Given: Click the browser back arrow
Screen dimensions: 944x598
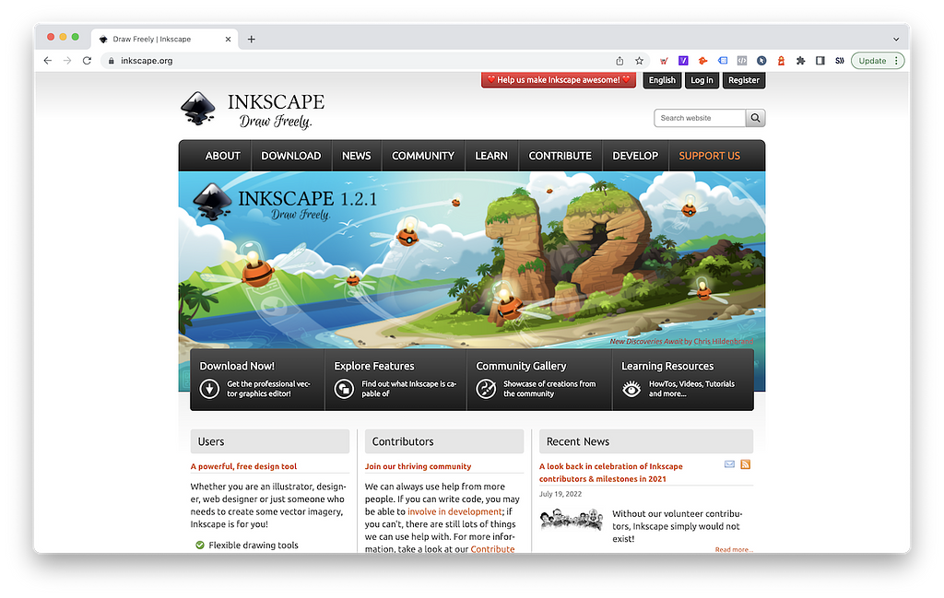Looking at the screenshot, I should 48,61.
